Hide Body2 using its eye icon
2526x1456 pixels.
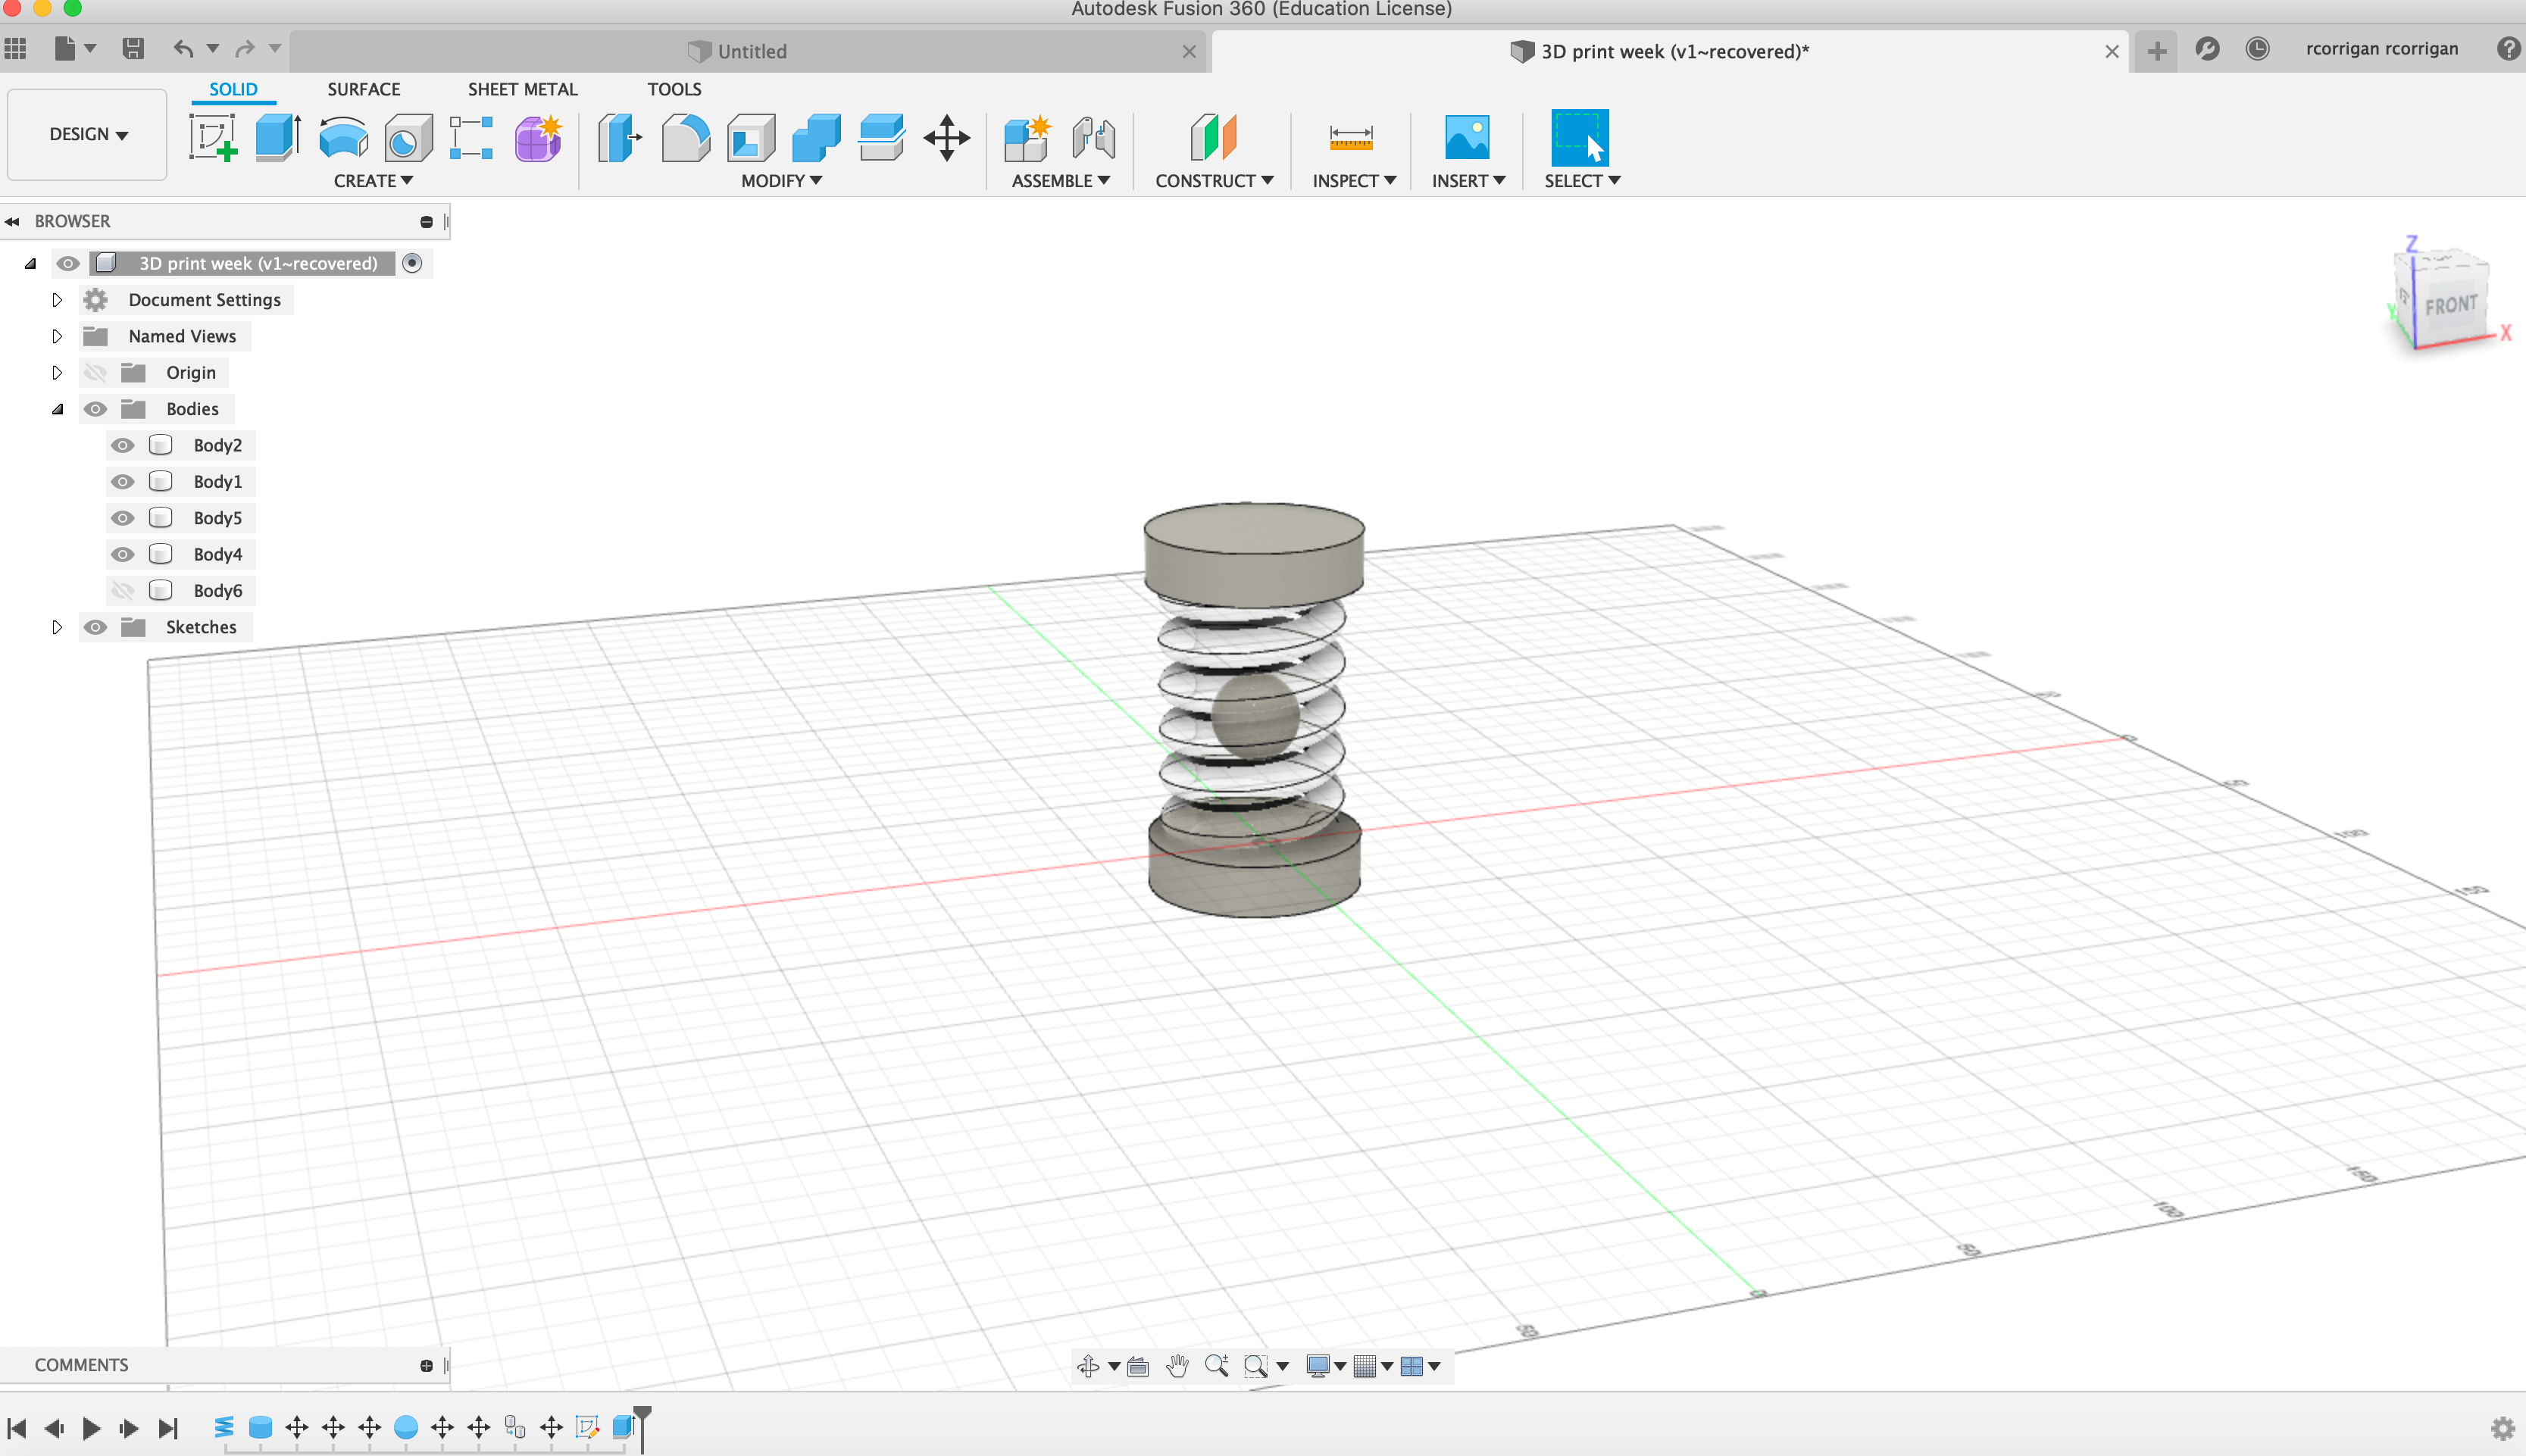click(x=122, y=445)
